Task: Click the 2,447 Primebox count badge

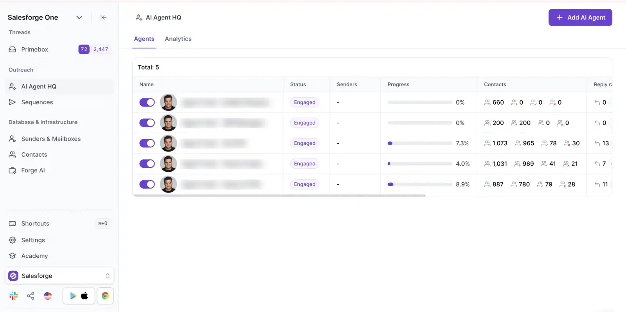Action: point(101,50)
